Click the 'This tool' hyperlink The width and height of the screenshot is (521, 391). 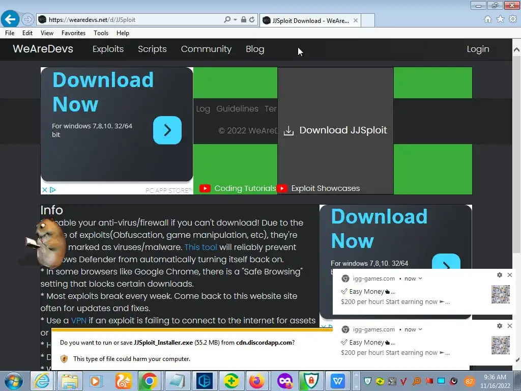pos(200,247)
